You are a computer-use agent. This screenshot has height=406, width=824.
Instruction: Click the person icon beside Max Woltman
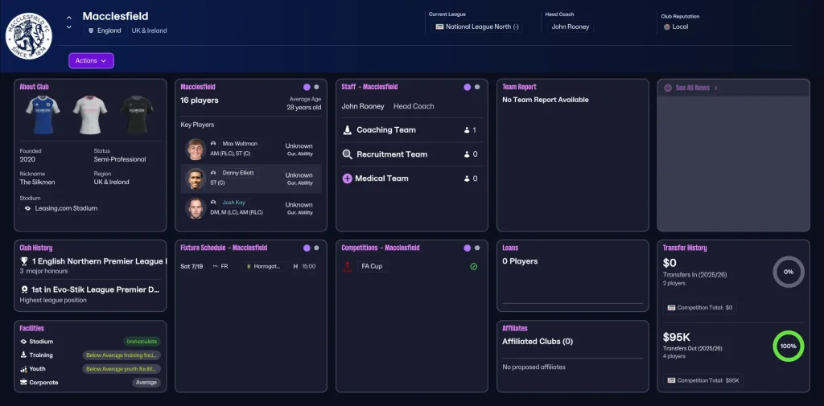pos(213,143)
